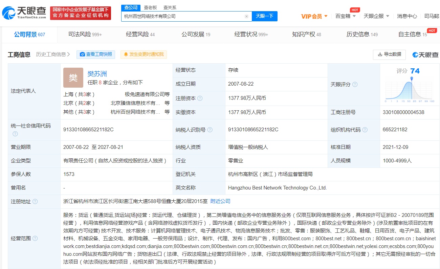Click the 经营状态 value 存续
The height and width of the screenshot is (269, 440).
coord(233,70)
